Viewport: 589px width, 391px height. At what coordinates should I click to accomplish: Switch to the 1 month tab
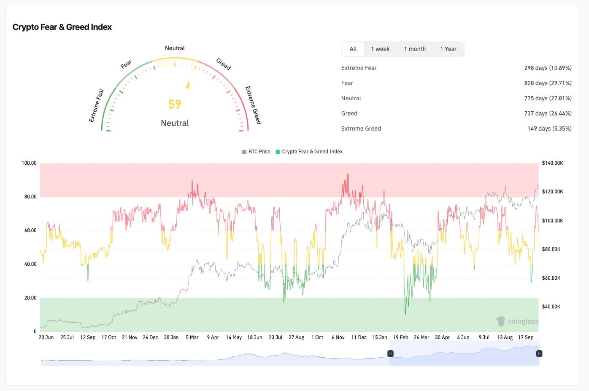click(415, 49)
